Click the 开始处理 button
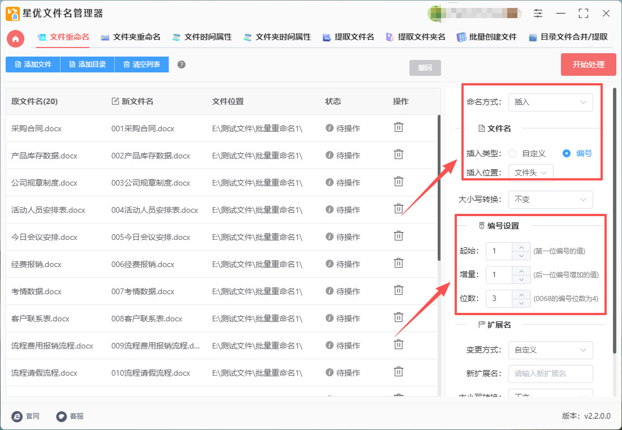The image size is (622, 430). pyautogui.click(x=588, y=64)
